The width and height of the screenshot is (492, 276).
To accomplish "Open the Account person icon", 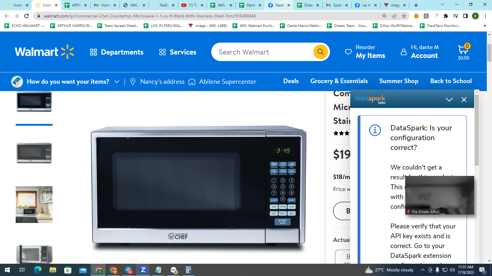I will coord(403,52).
